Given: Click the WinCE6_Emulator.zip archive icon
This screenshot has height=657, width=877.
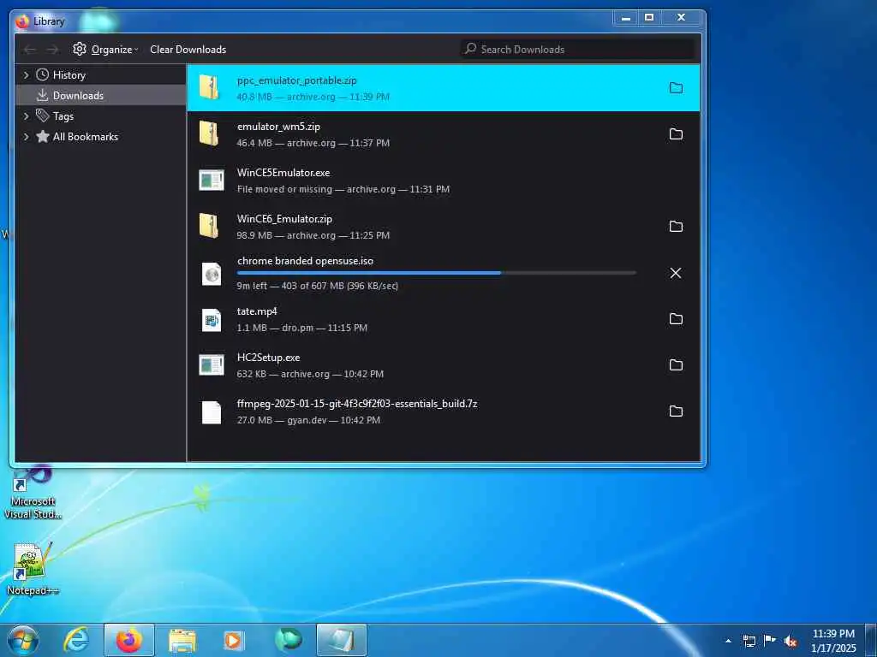Looking at the screenshot, I should [209, 226].
